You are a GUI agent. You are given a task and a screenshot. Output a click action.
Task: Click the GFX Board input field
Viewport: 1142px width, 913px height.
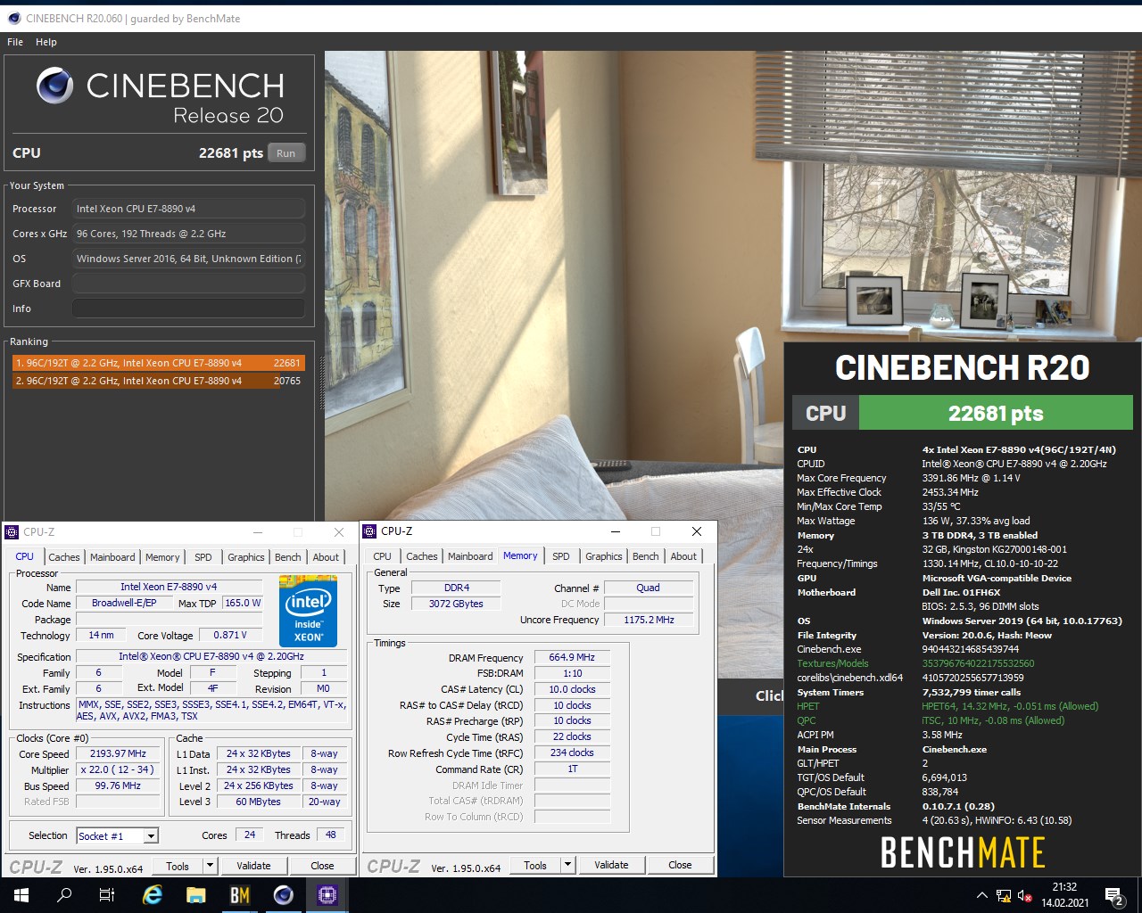188,284
